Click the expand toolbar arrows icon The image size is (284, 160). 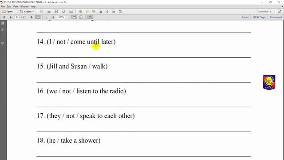(x=280, y=12)
